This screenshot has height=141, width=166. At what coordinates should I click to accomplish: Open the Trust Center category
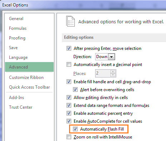[21, 107]
